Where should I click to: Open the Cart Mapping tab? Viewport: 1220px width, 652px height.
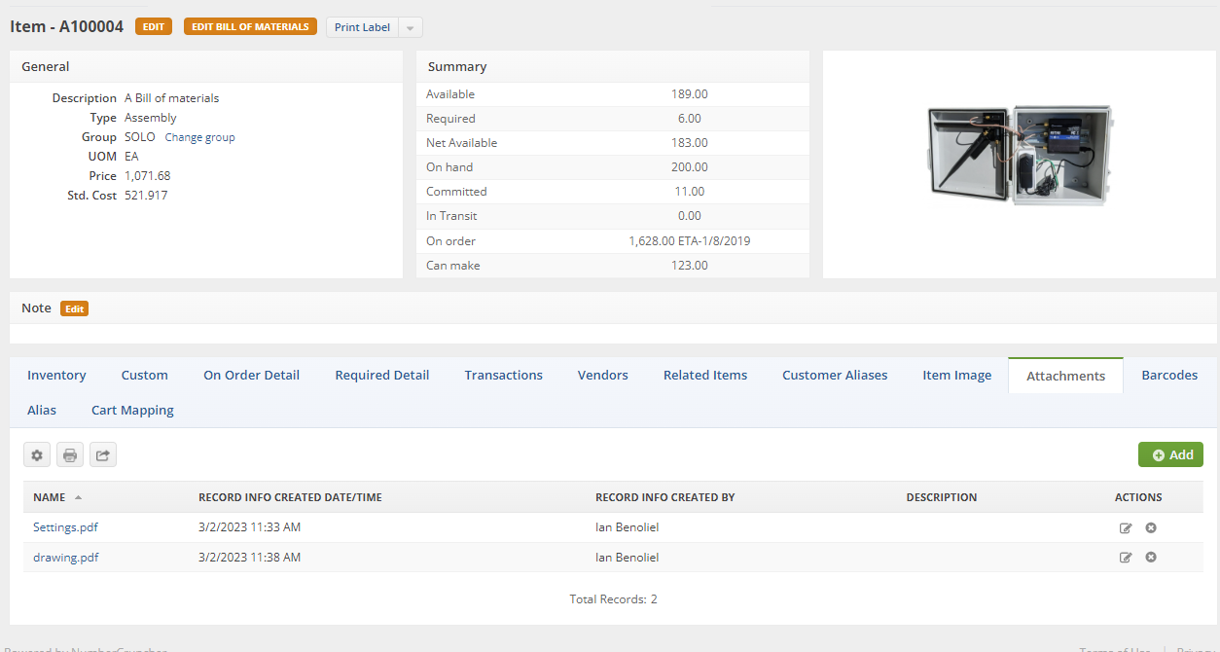(x=132, y=410)
